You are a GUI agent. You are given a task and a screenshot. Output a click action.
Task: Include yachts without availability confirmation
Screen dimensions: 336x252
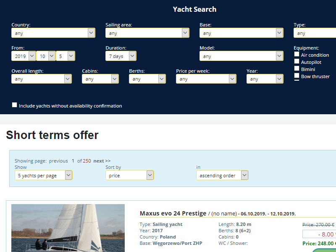(15, 105)
